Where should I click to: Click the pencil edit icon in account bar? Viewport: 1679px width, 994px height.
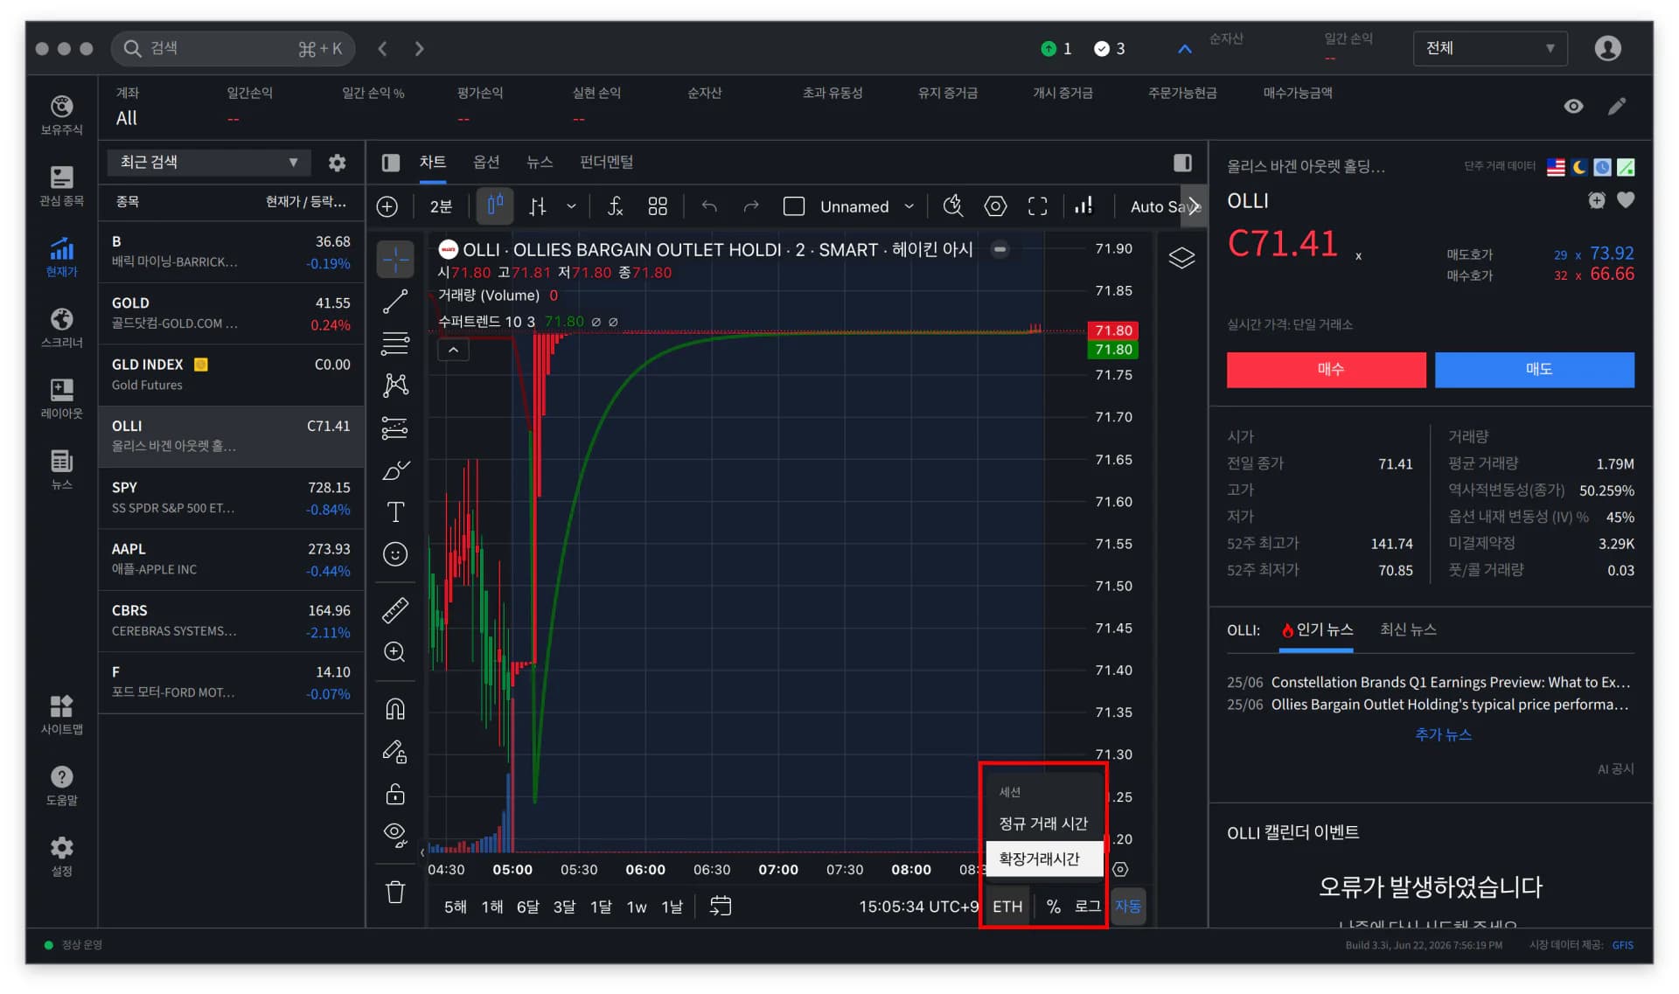(1617, 107)
